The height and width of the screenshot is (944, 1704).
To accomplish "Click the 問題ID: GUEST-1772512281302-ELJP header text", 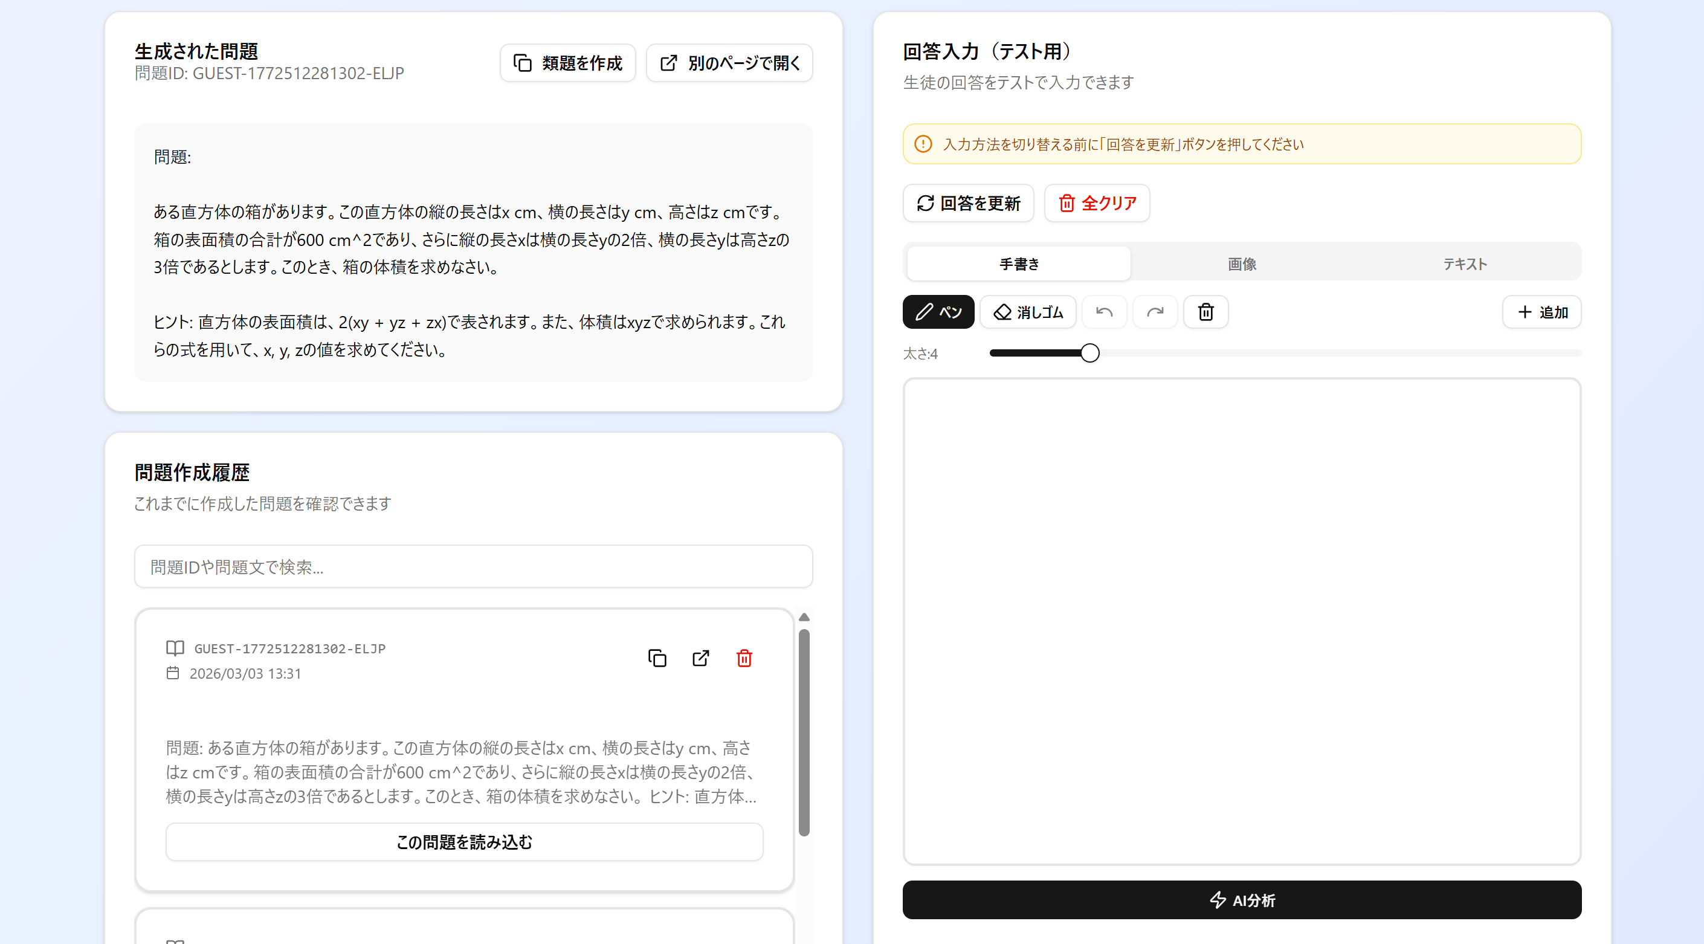I will 269,73.
